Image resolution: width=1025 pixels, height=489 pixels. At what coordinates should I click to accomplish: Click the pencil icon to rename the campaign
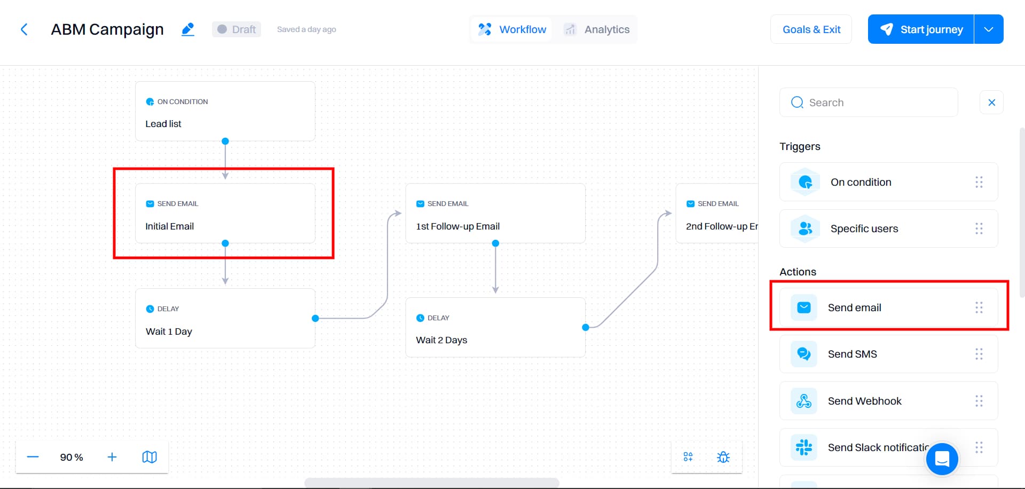click(x=187, y=29)
